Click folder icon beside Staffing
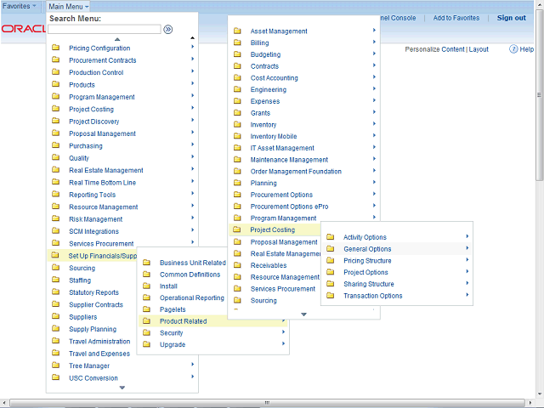Viewport: 544px width, 408px height. coord(55,280)
